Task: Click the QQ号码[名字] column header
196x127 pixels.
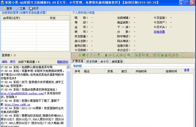Action: tap(18, 18)
